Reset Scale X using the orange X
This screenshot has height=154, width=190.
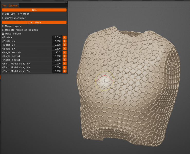click(65, 41)
